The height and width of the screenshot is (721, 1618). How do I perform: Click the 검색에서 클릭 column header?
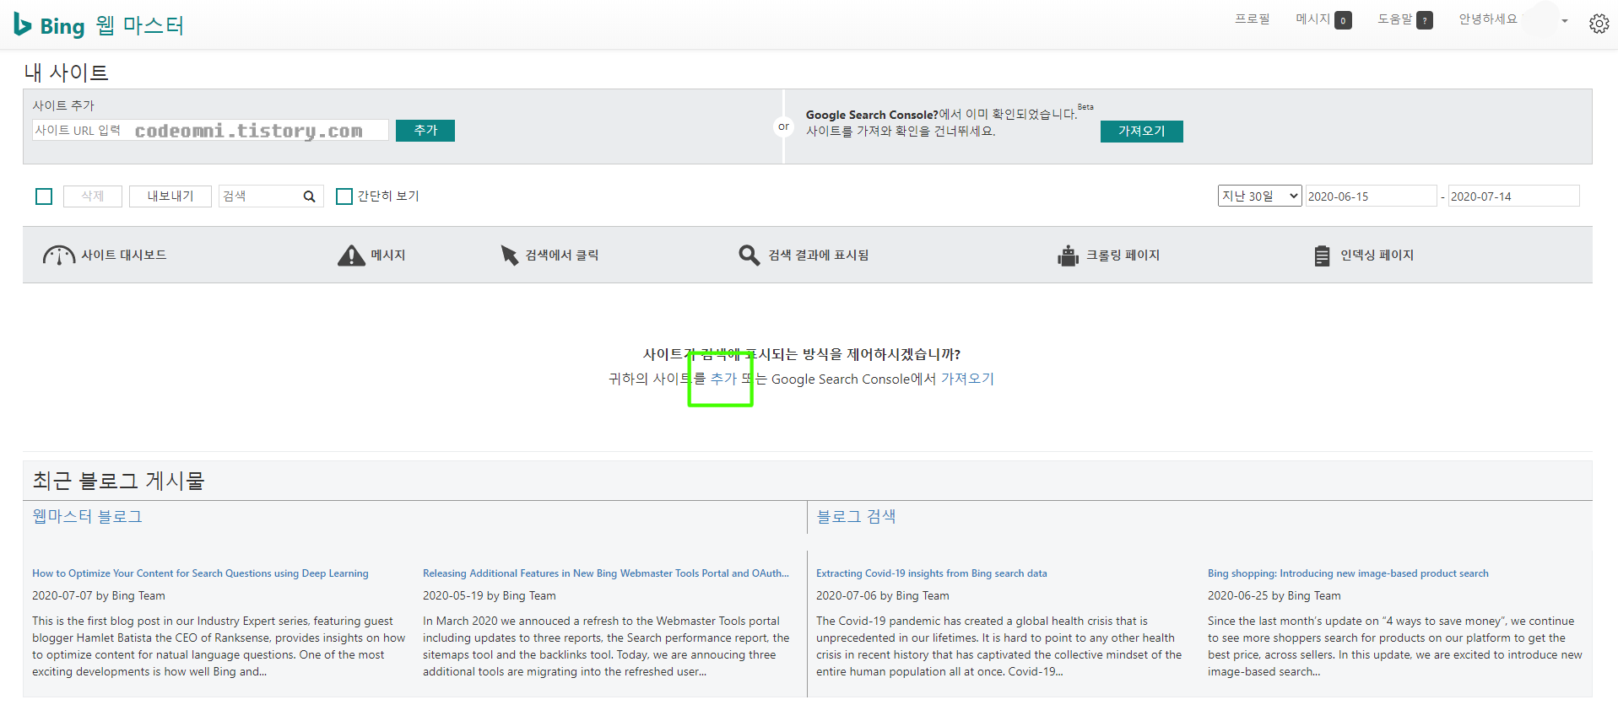561,255
